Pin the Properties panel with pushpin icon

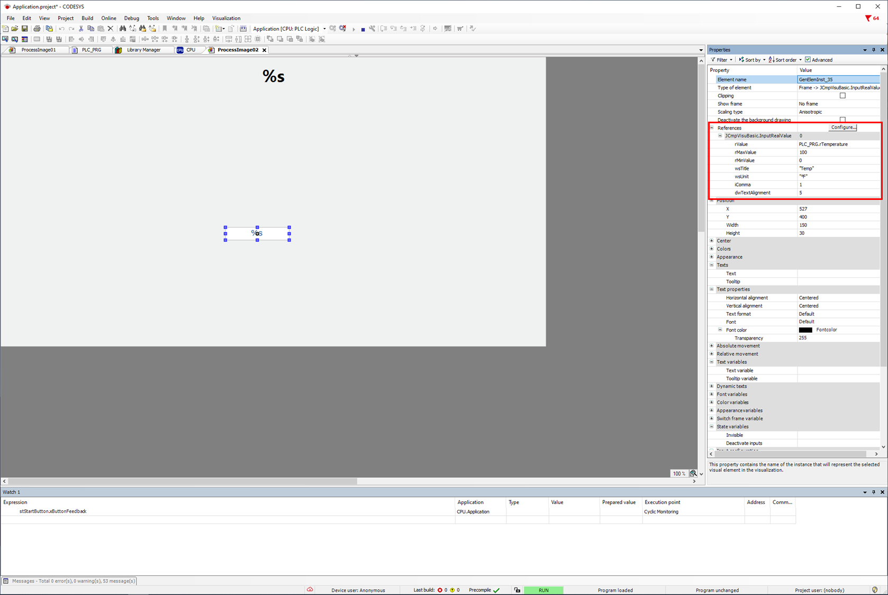[874, 50]
